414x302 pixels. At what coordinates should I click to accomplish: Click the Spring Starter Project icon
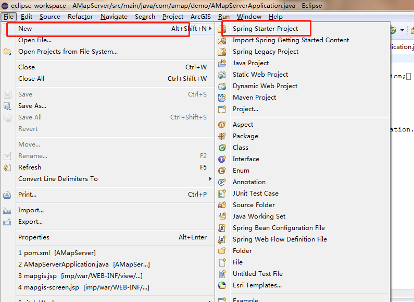[222, 29]
